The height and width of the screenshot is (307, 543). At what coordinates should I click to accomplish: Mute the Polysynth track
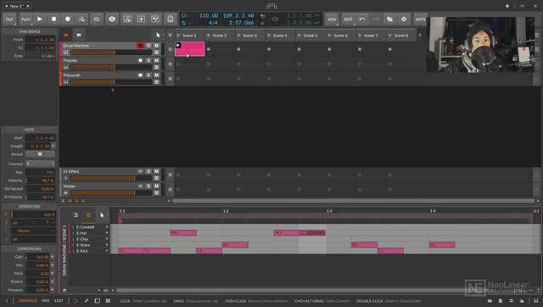tap(156, 75)
